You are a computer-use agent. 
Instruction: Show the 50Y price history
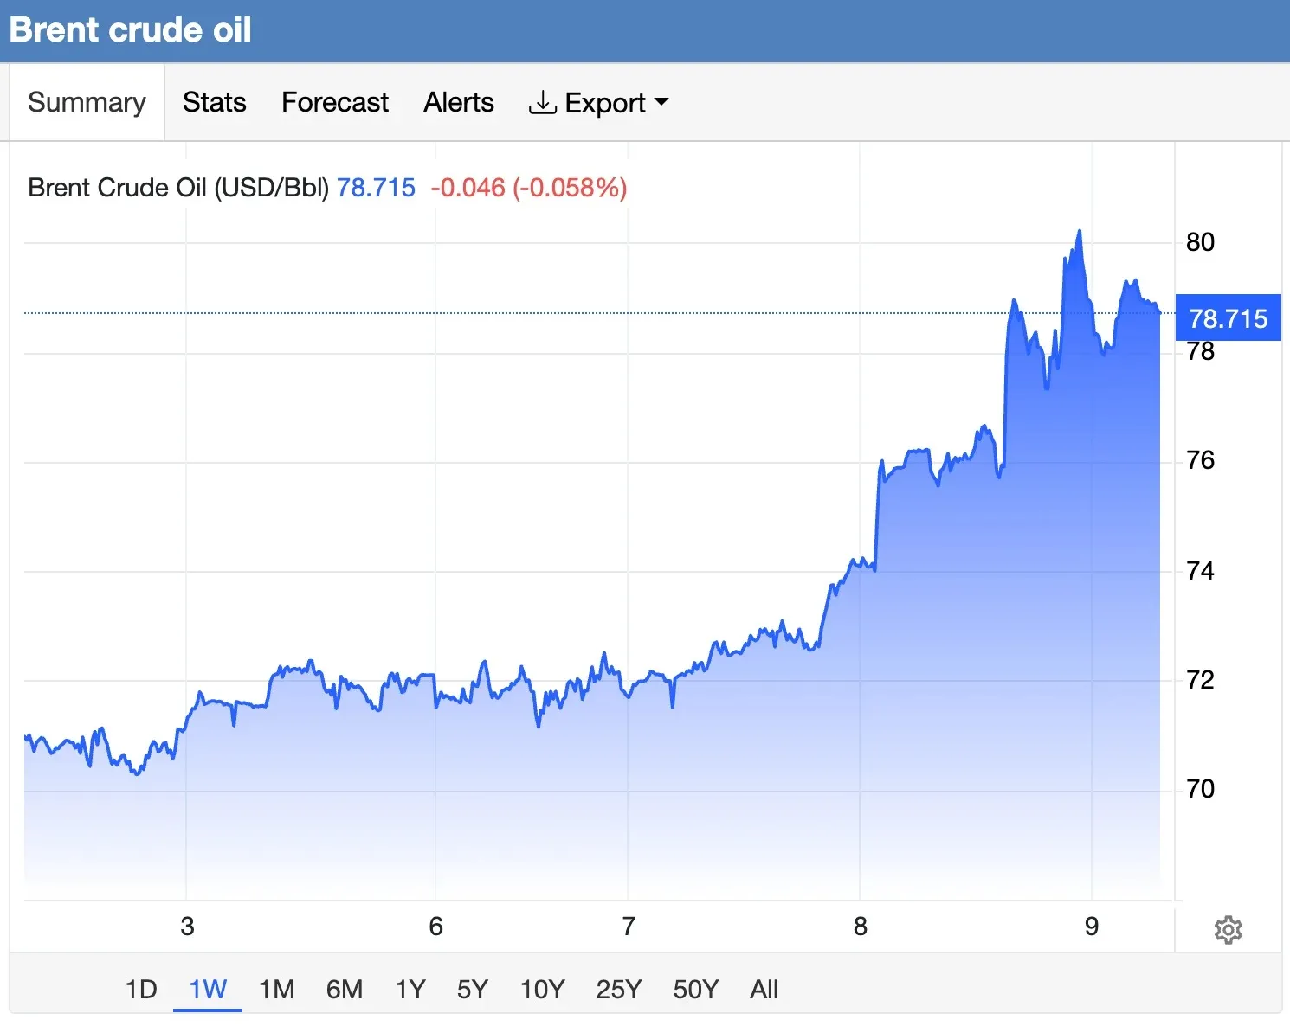click(x=696, y=989)
